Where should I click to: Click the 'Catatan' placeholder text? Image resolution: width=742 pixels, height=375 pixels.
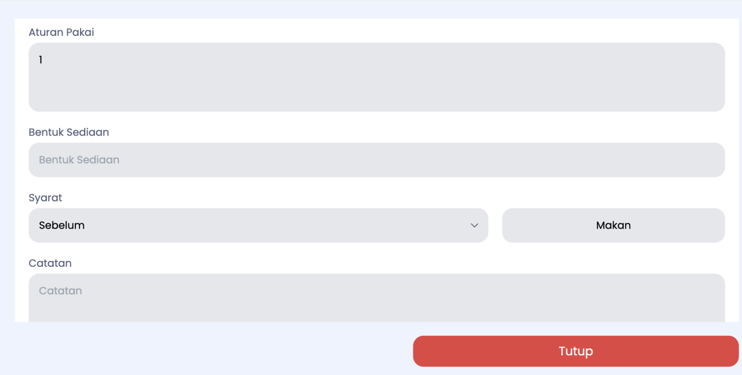[60, 291]
